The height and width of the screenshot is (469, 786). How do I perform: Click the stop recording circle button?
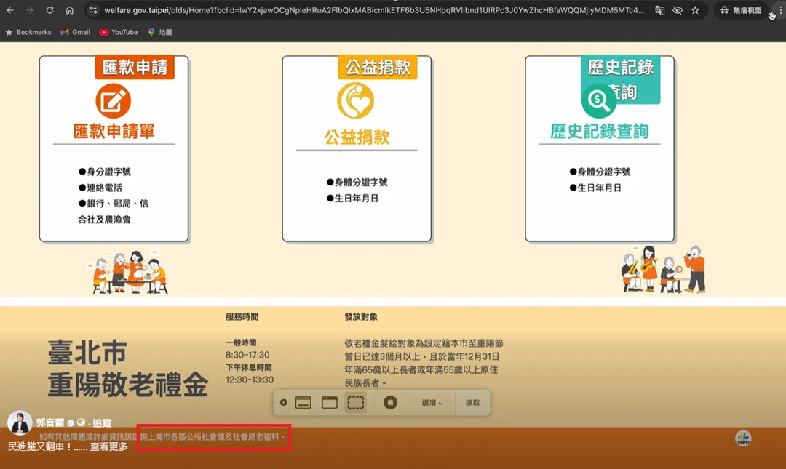coord(391,402)
